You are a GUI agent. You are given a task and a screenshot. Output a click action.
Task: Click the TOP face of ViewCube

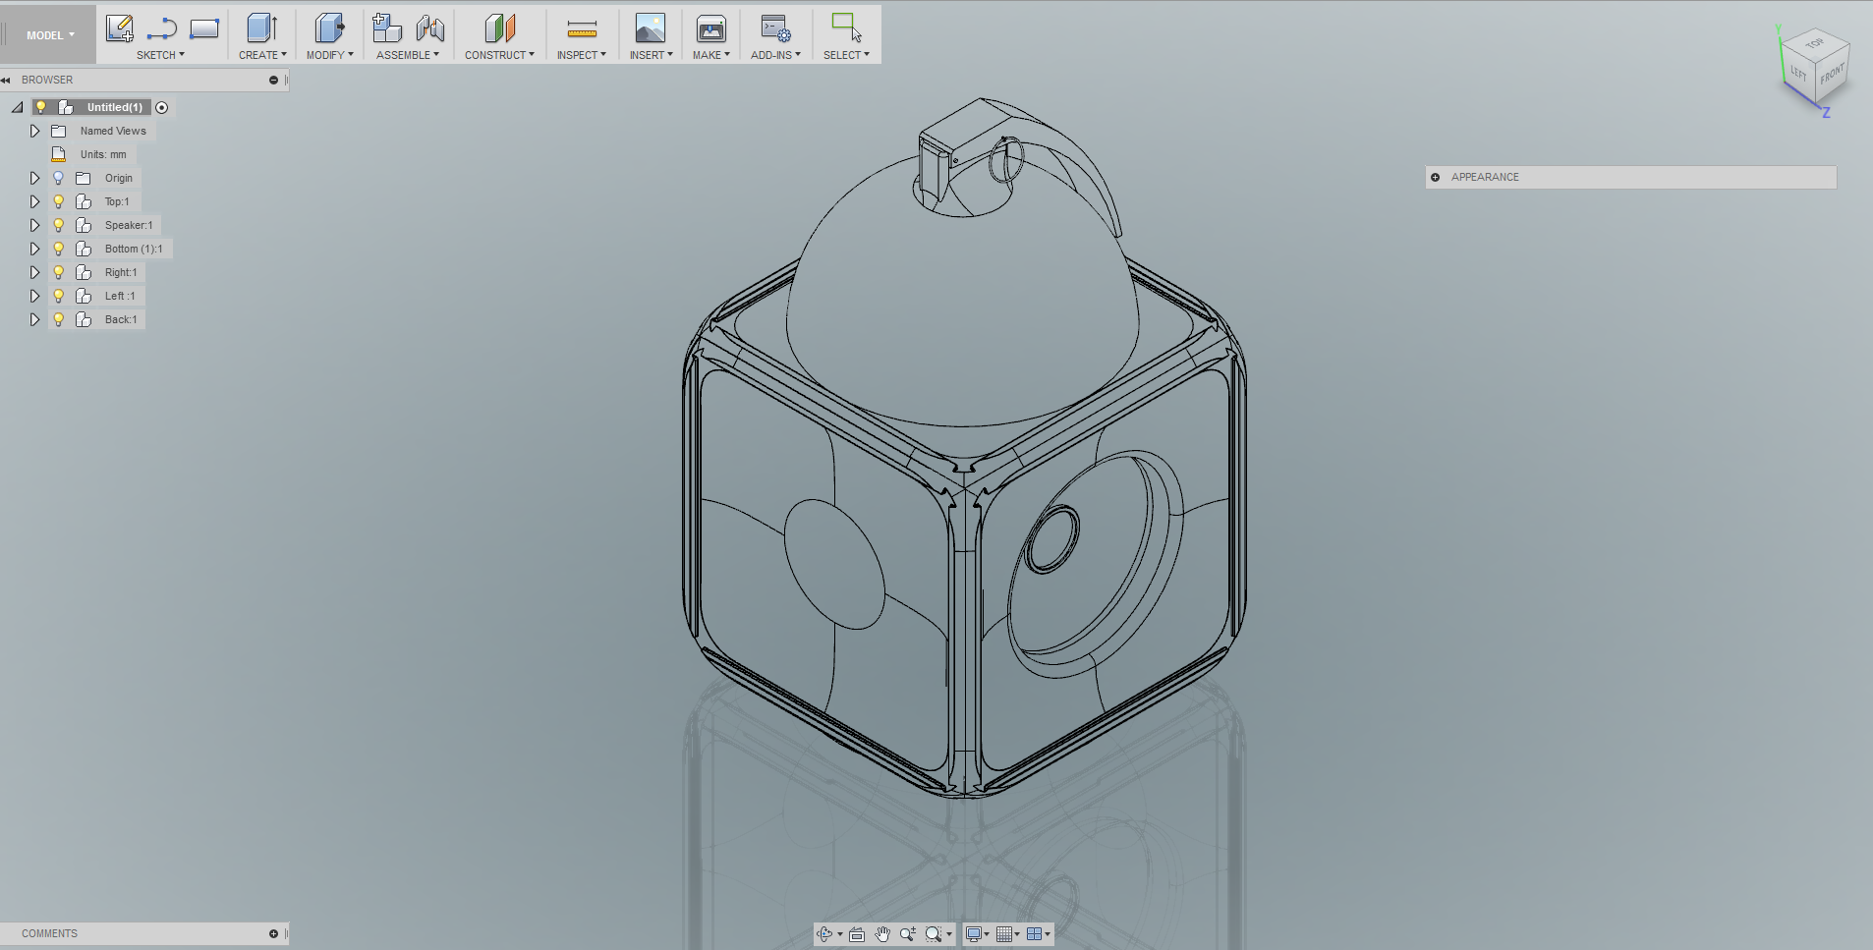tap(1815, 43)
